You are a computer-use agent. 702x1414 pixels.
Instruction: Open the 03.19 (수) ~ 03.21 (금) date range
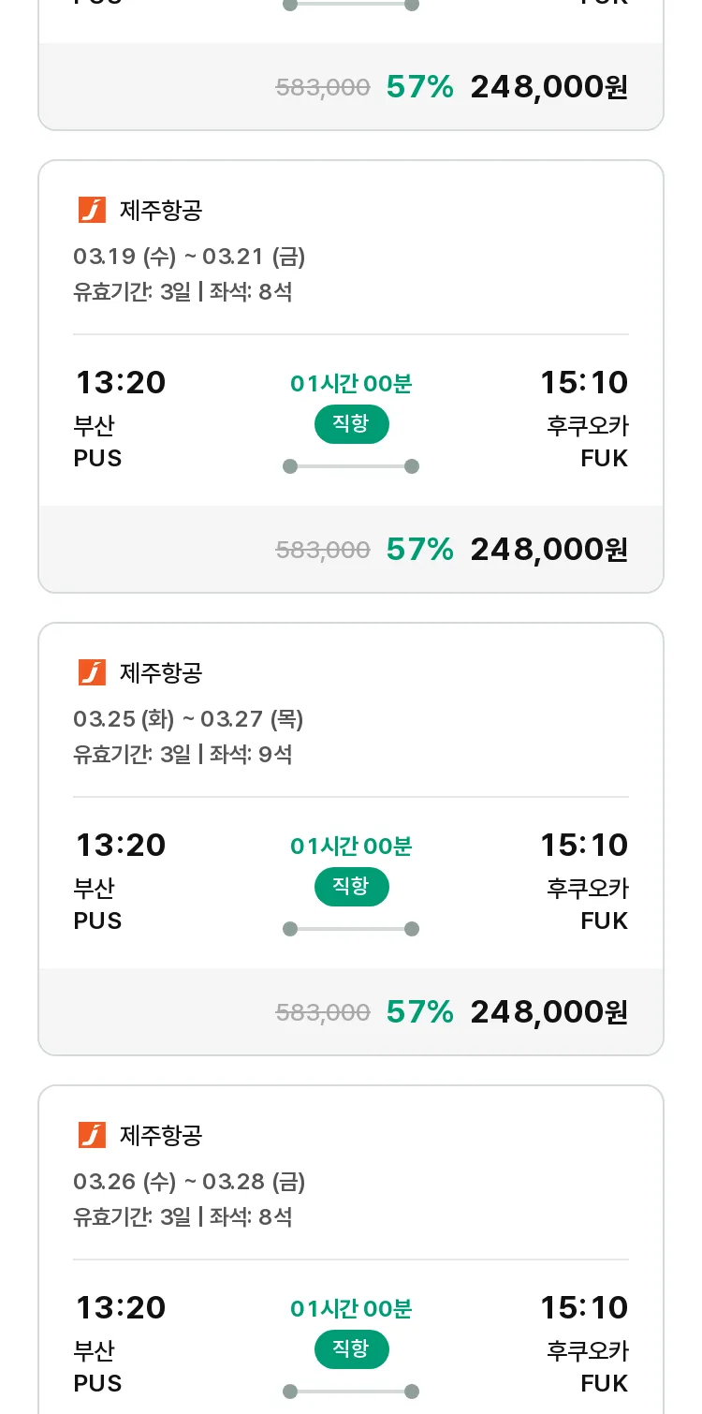tap(189, 257)
